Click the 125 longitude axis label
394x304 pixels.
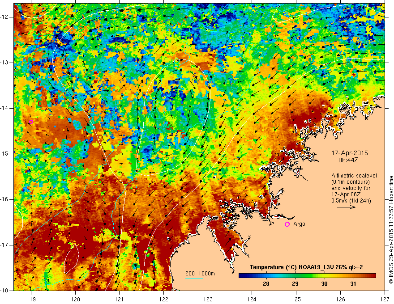point(296,299)
